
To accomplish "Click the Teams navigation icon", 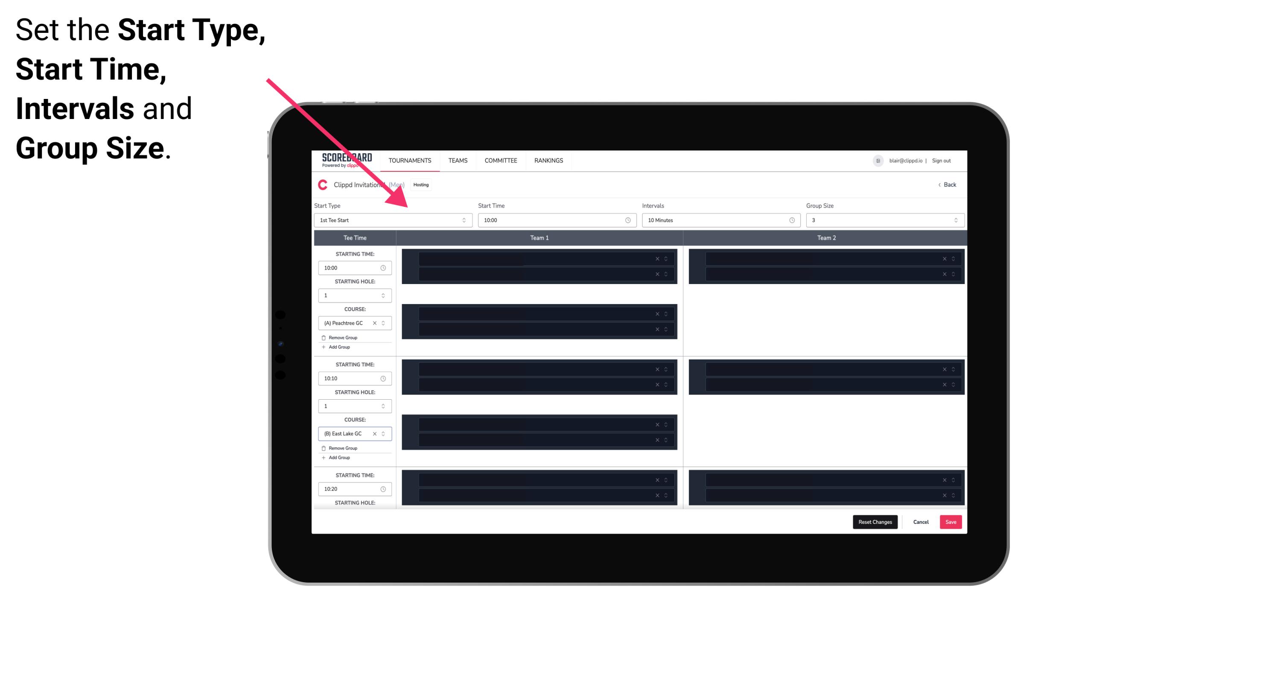I will 457,160.
